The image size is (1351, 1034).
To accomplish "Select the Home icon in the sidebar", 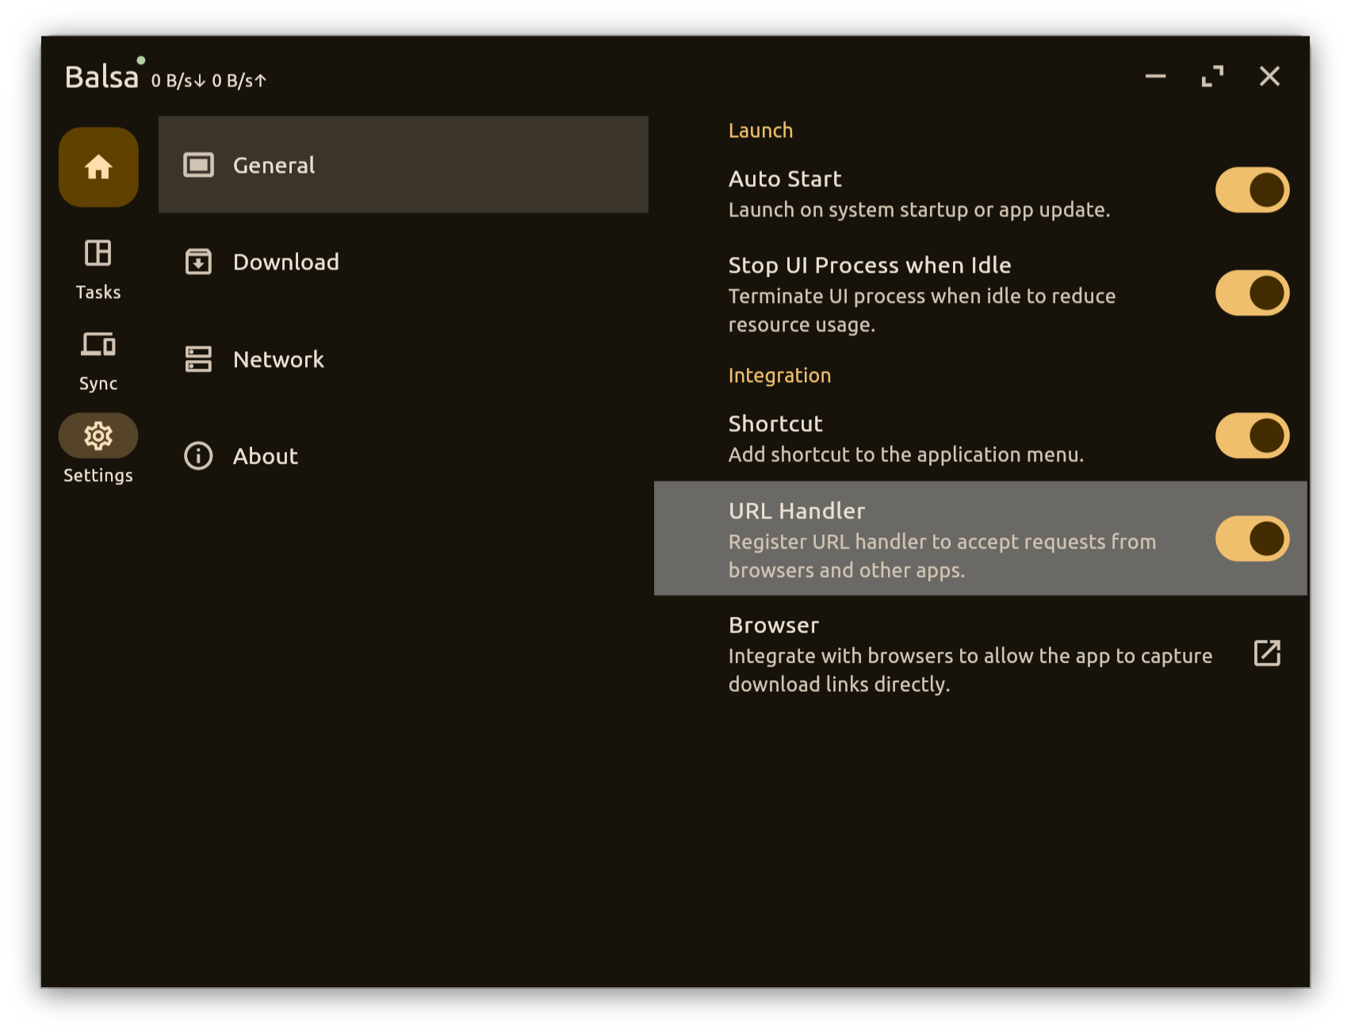I will coord(98,167).
